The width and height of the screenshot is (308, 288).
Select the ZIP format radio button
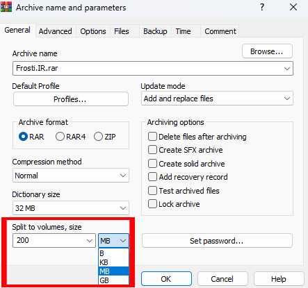98,137
